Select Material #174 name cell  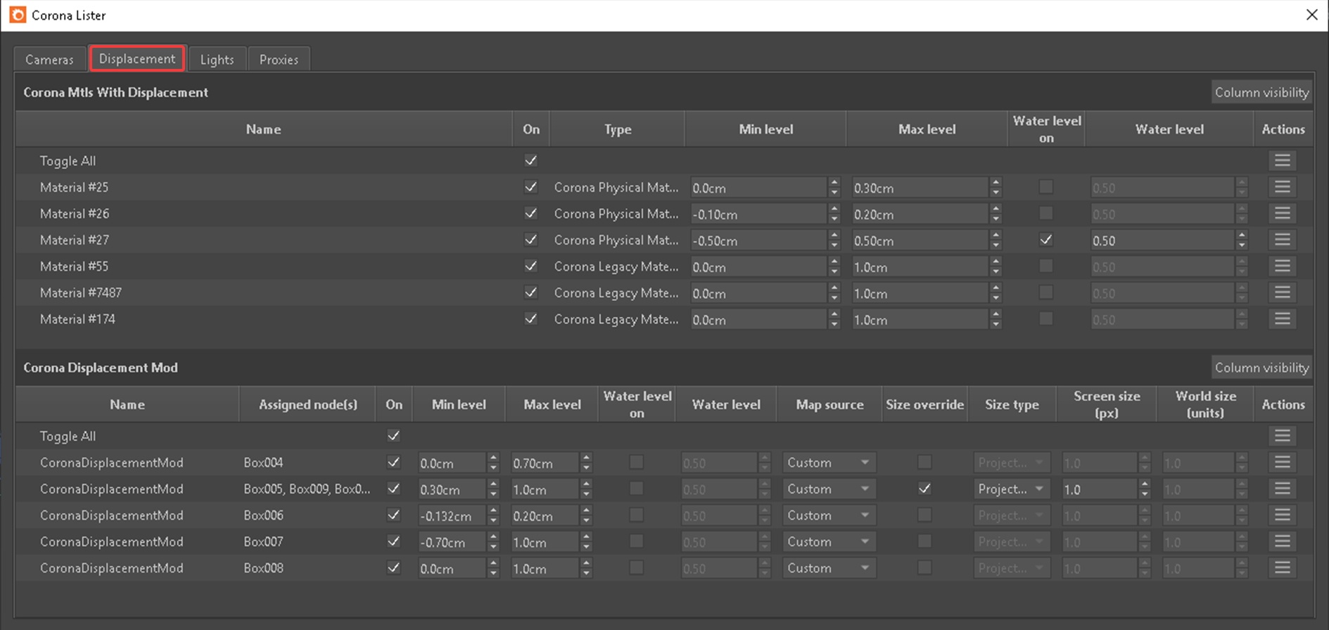click(x=77, y=319)
